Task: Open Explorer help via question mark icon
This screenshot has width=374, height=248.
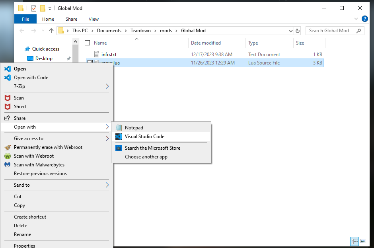Action: click(x=364, y=19)
